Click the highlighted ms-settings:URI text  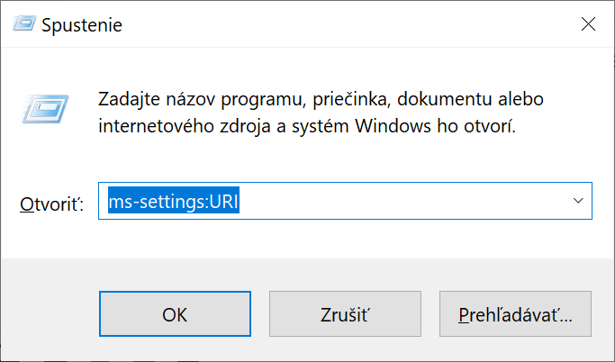coord(173,203)
